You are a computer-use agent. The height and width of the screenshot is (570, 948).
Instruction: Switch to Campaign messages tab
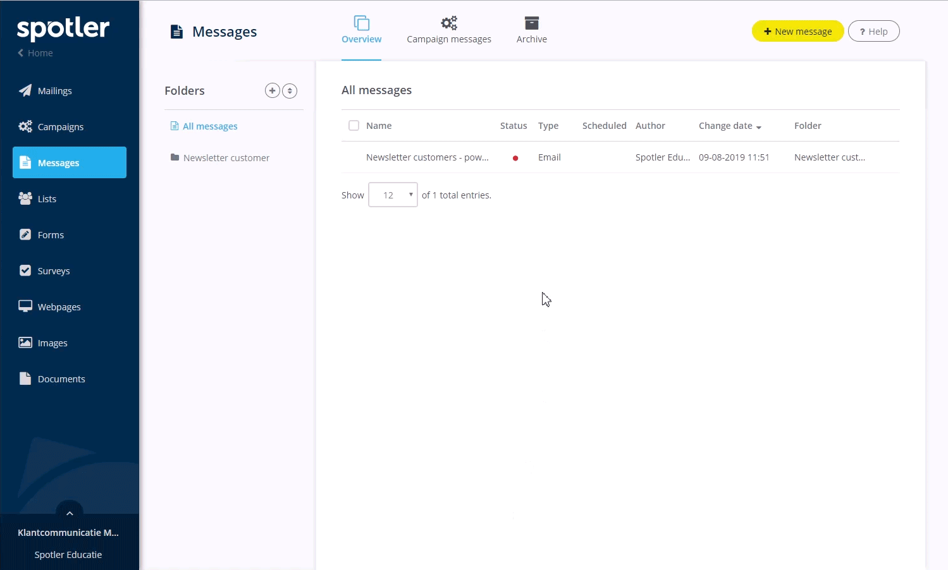coord(448,30)
